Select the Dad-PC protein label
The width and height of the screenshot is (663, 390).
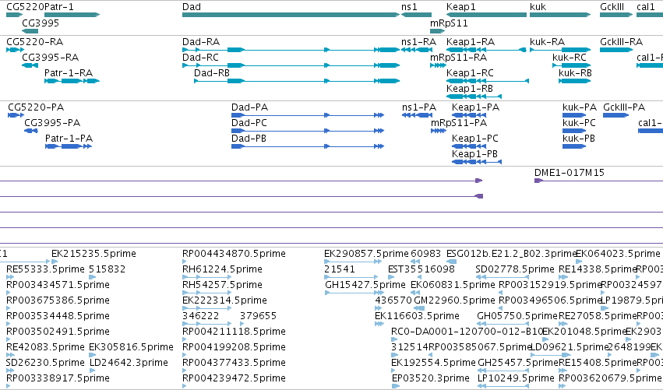click(x=249, y=122)
